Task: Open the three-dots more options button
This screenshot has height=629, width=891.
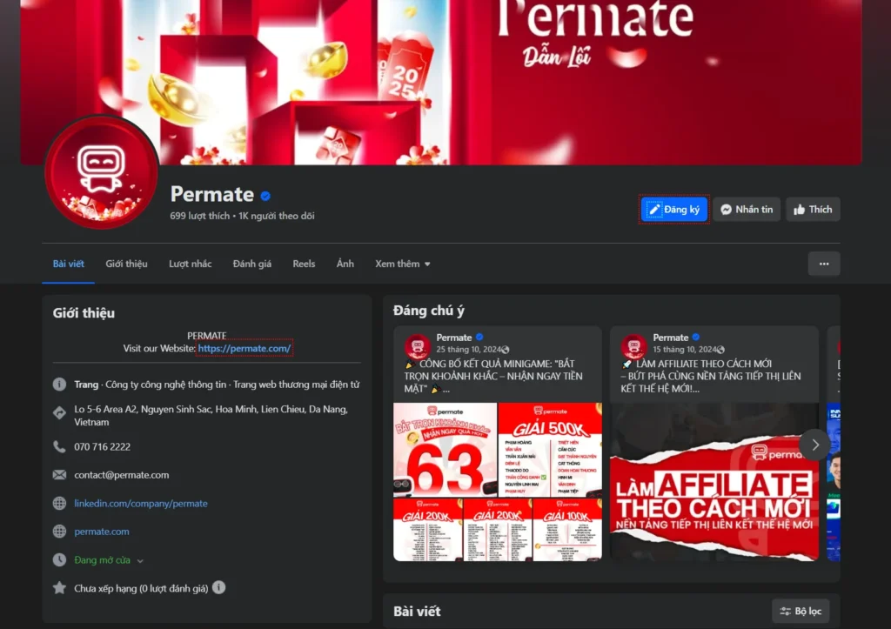Action: tap(824, 264)
